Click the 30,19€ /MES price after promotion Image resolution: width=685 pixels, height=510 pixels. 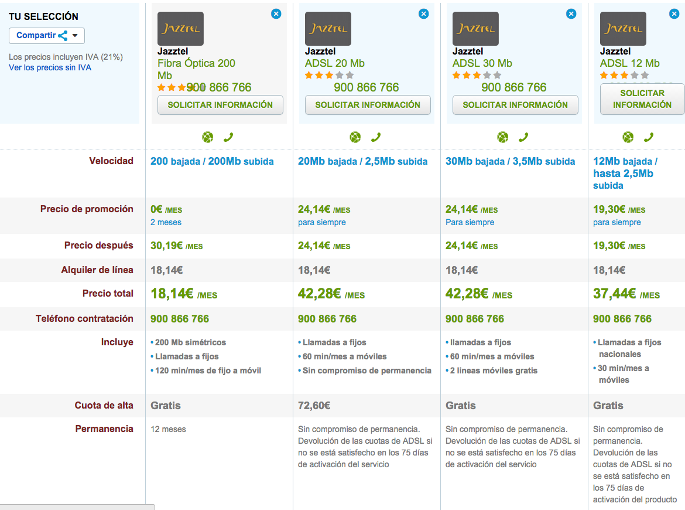click(176, 246)
